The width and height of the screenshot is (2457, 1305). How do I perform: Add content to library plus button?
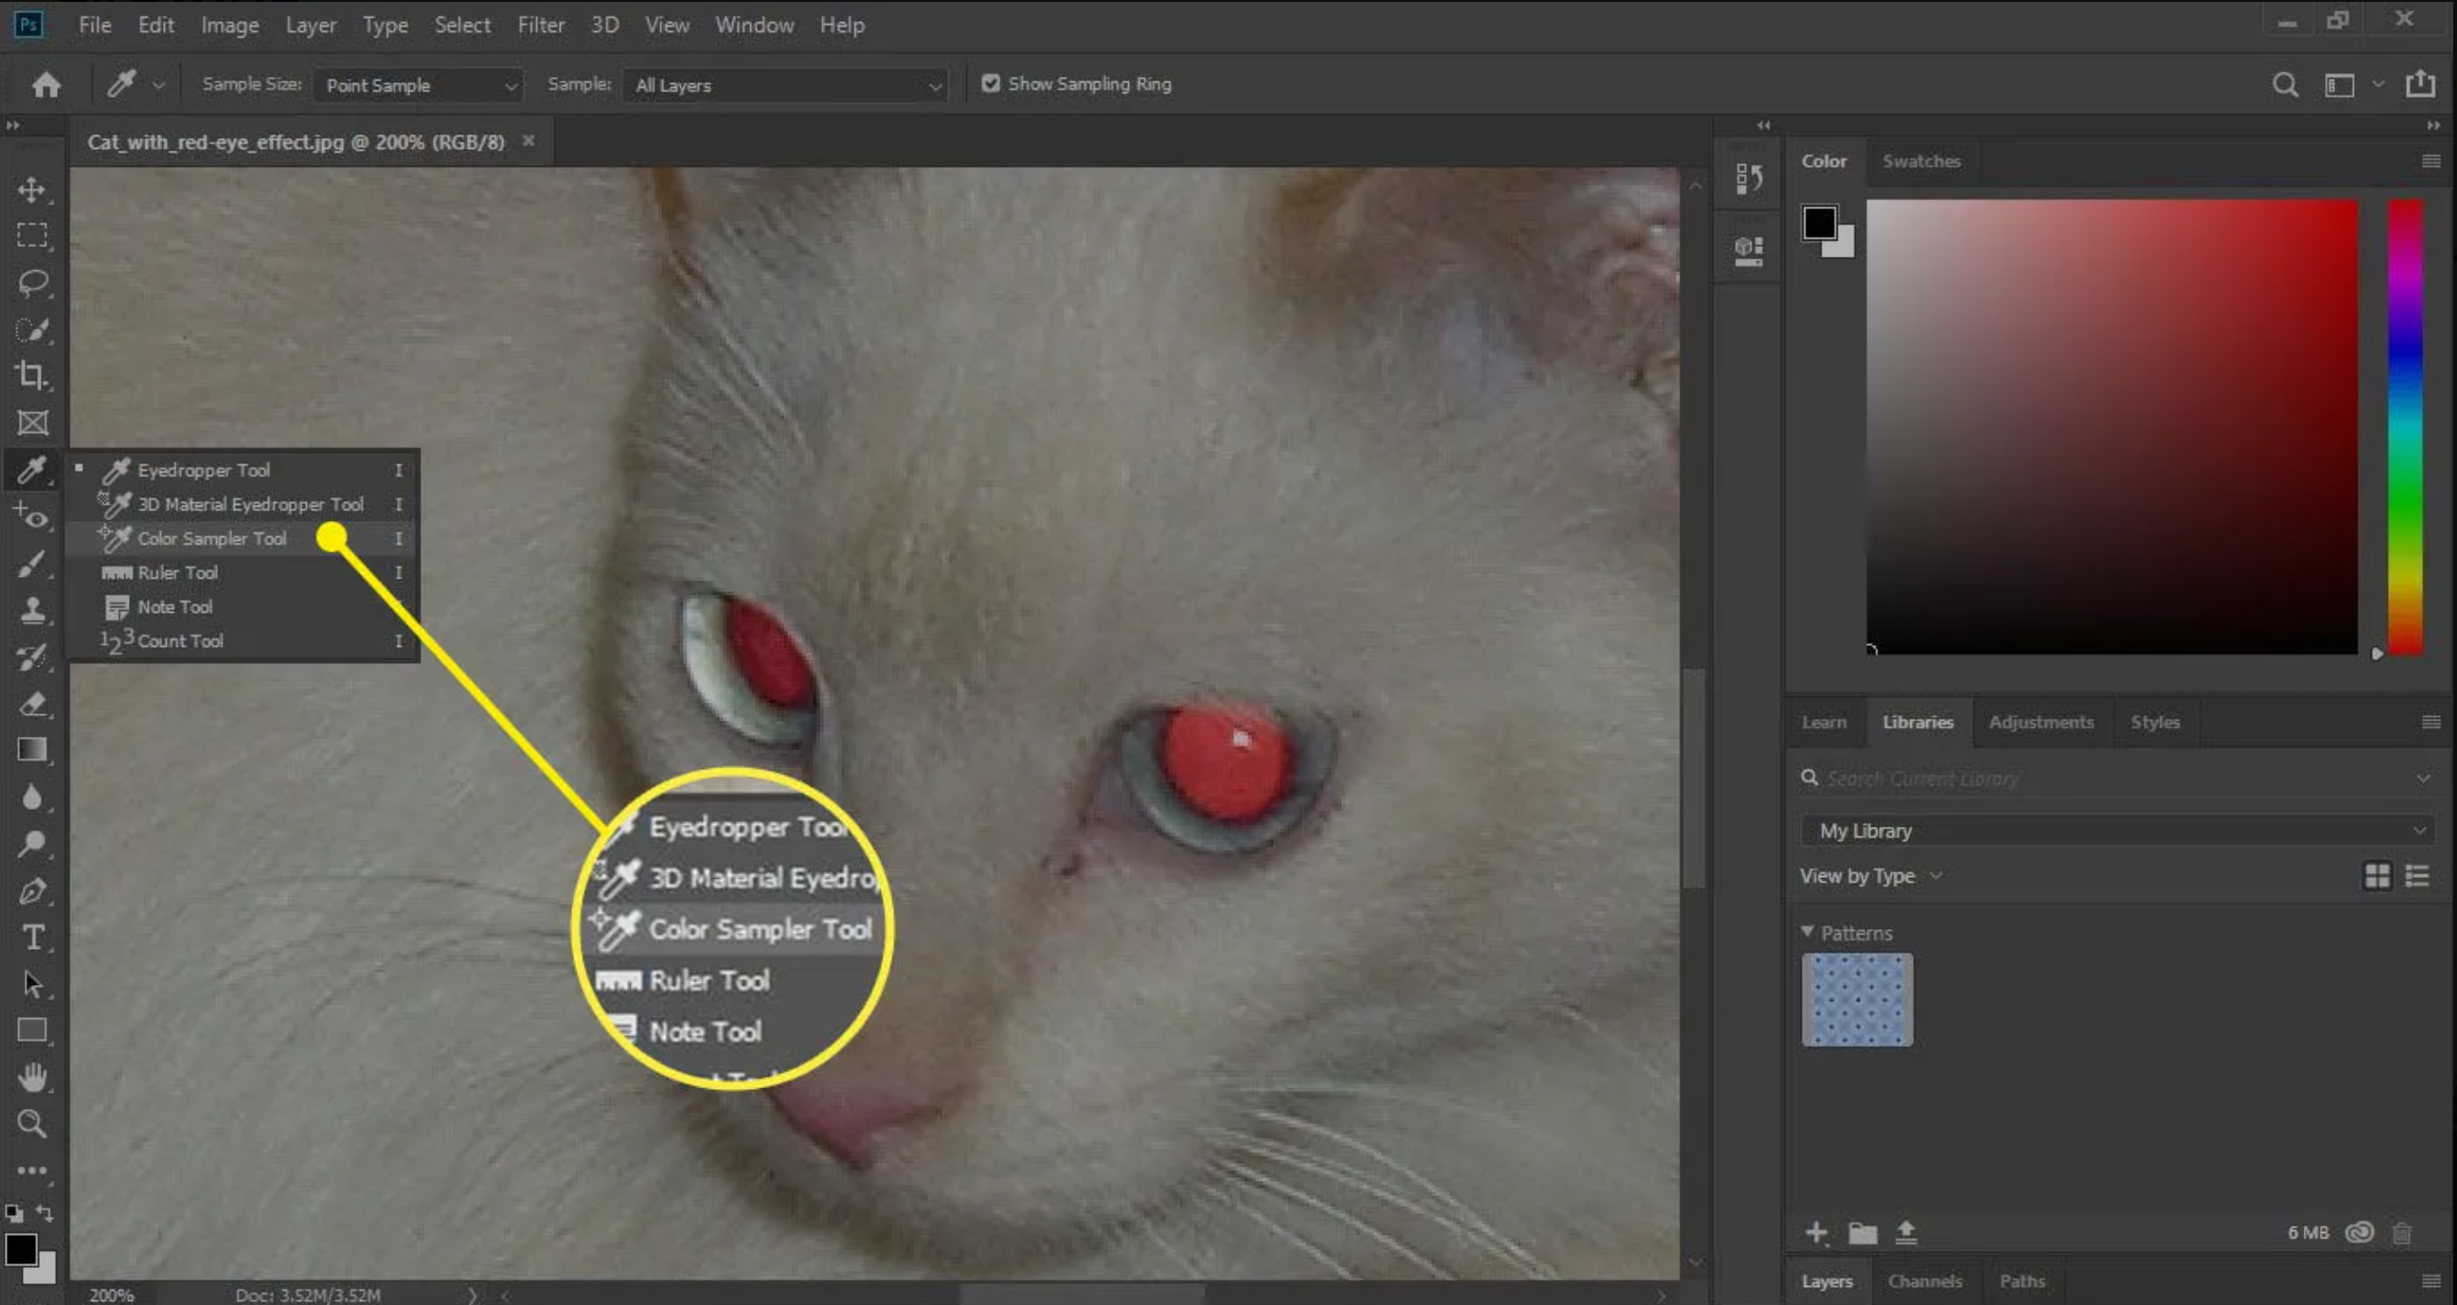pos(1817,1232)
